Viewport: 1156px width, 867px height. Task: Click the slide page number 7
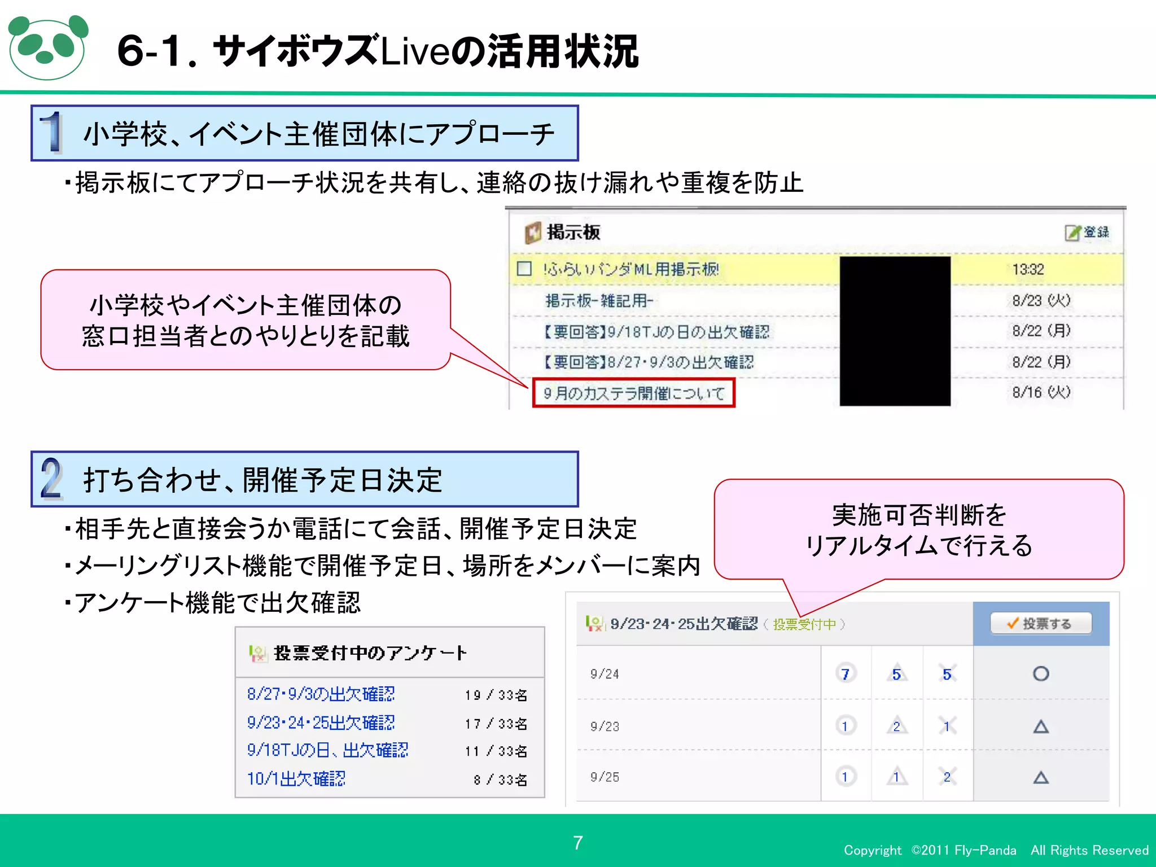578,843
